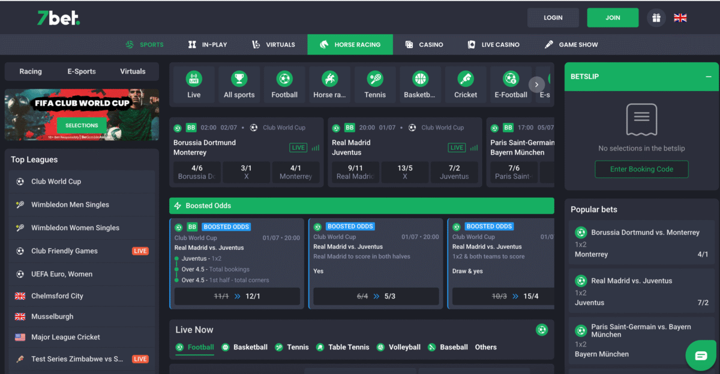Click stats bars icon on Real Madrid match
Screen dimensions: 720x374
[474, 147]
